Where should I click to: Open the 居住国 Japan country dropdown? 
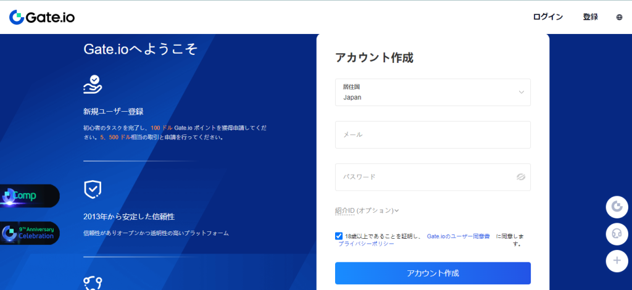point(433,92)
